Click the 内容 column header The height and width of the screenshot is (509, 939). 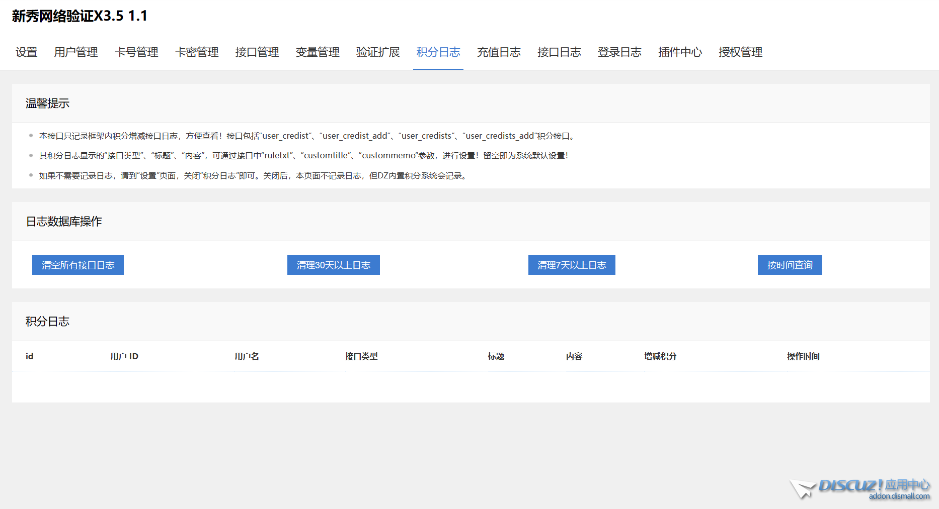tap(574, 356)
